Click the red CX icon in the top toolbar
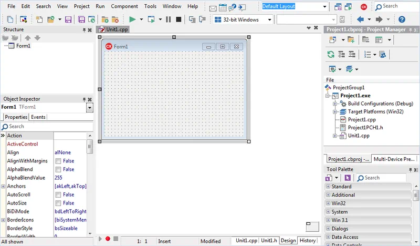Screen dimensions: 420x246 363,7
